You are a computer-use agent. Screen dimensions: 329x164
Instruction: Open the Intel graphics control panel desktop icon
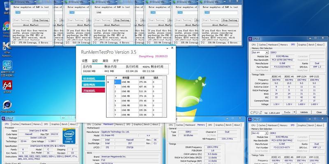[x=7, y=68]
